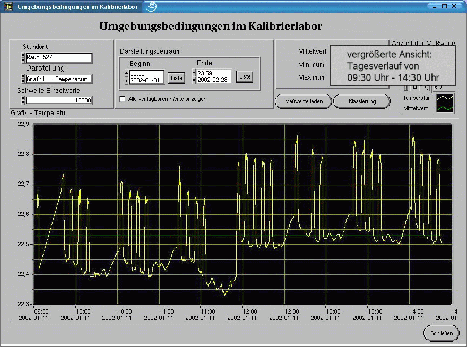The width and height of the screenshot is (467, 347).
Task: Select the graph zoom magnifier tool
Action: 414,88
